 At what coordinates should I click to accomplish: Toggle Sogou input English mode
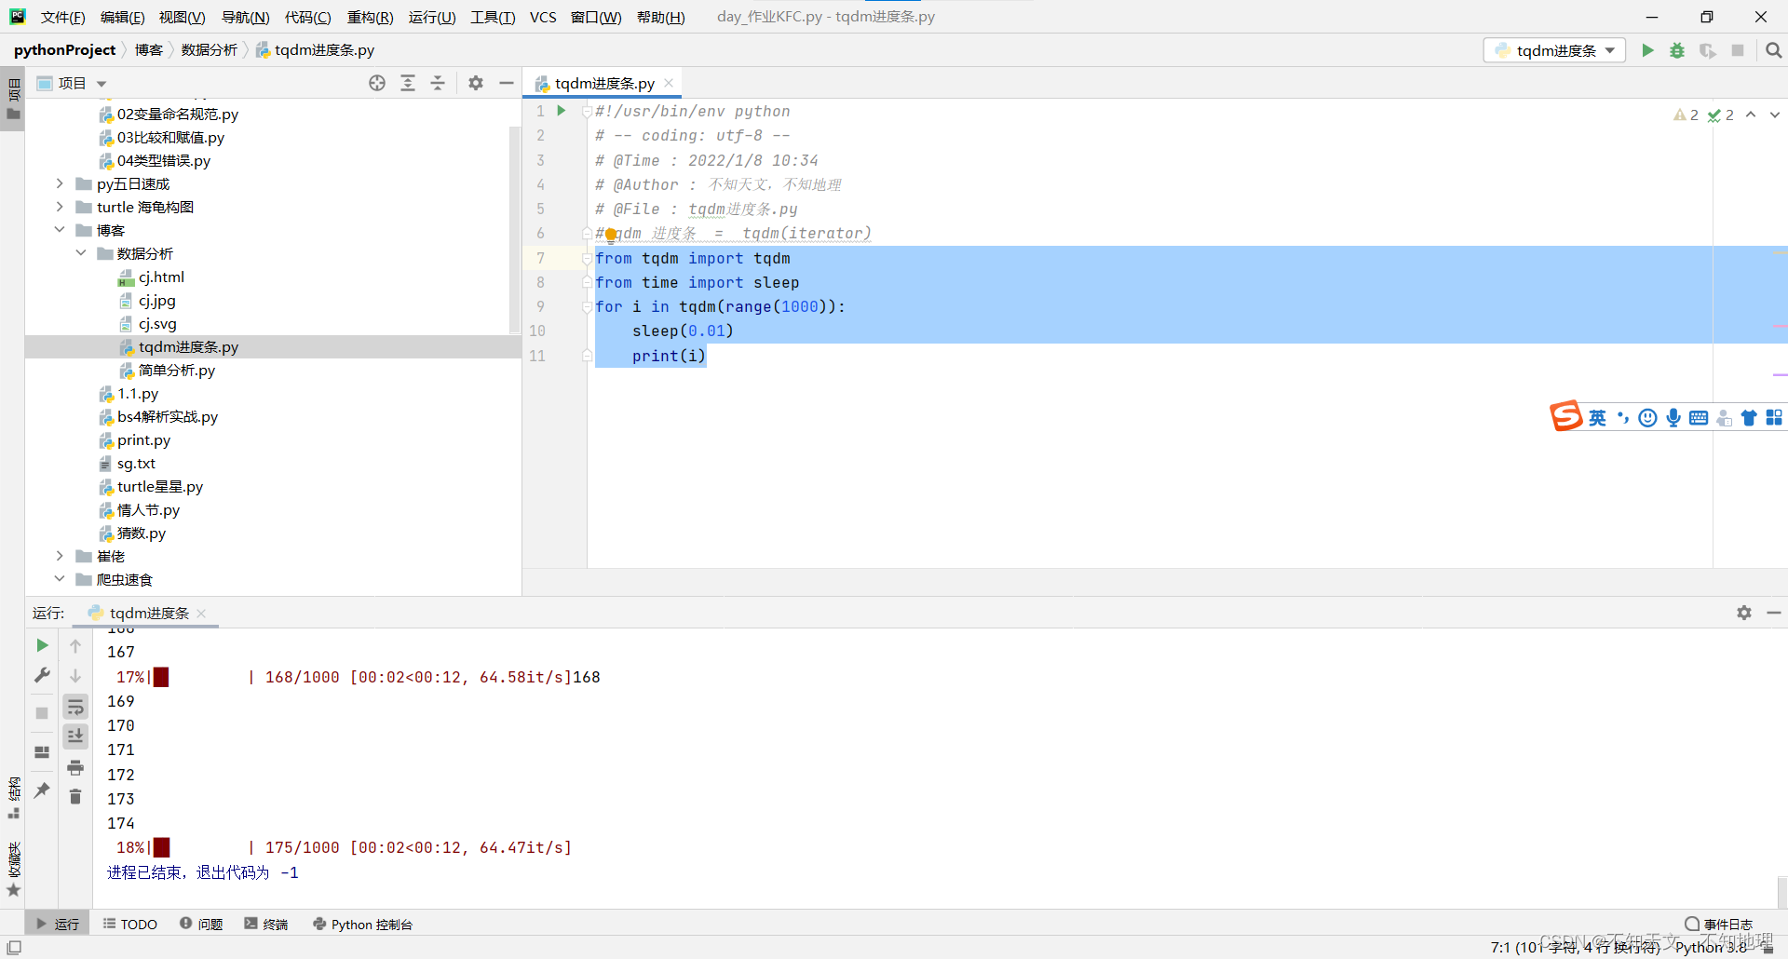coord(1598,418)
